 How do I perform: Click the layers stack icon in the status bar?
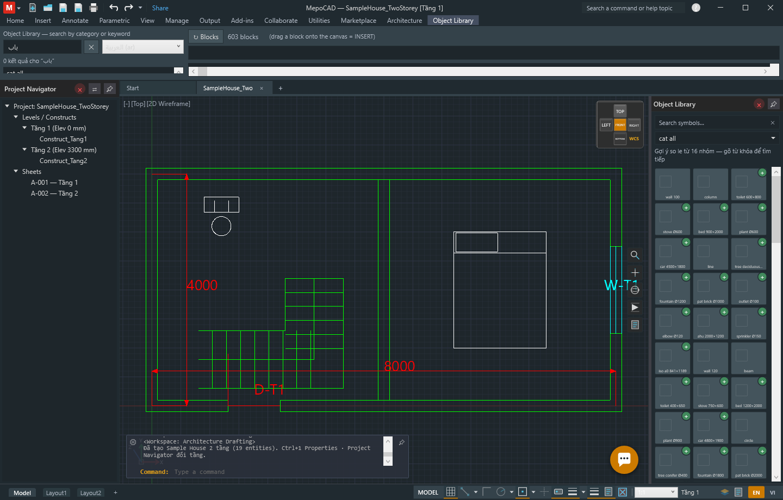click(725, 492)
